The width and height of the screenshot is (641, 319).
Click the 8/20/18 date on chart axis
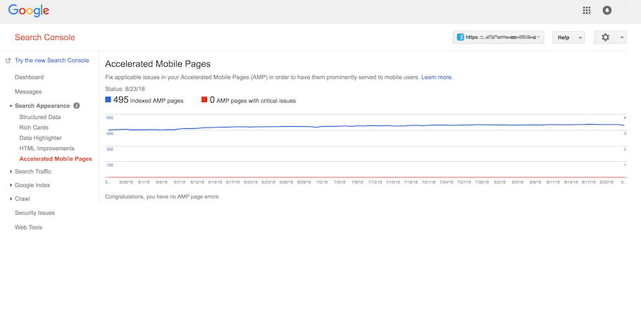point(606,182)
